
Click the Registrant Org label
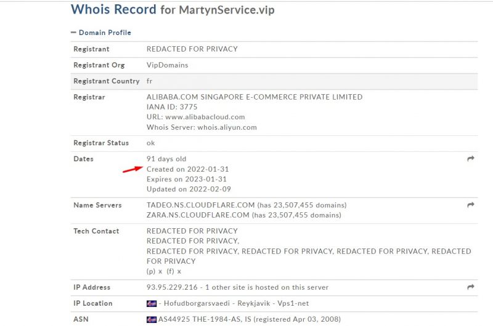pyautogui.click(x=99, y=65)
